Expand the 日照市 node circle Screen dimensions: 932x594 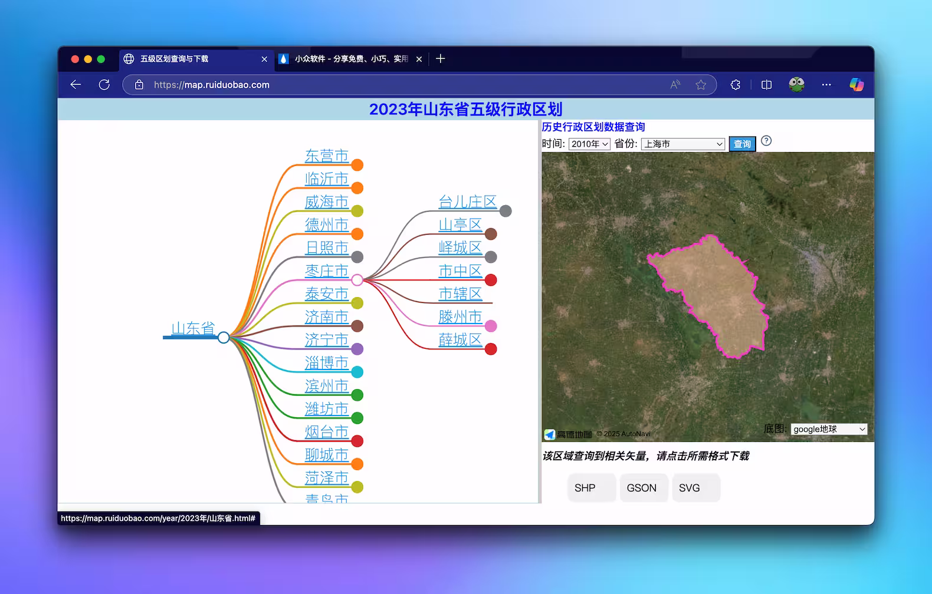[357, 257]
